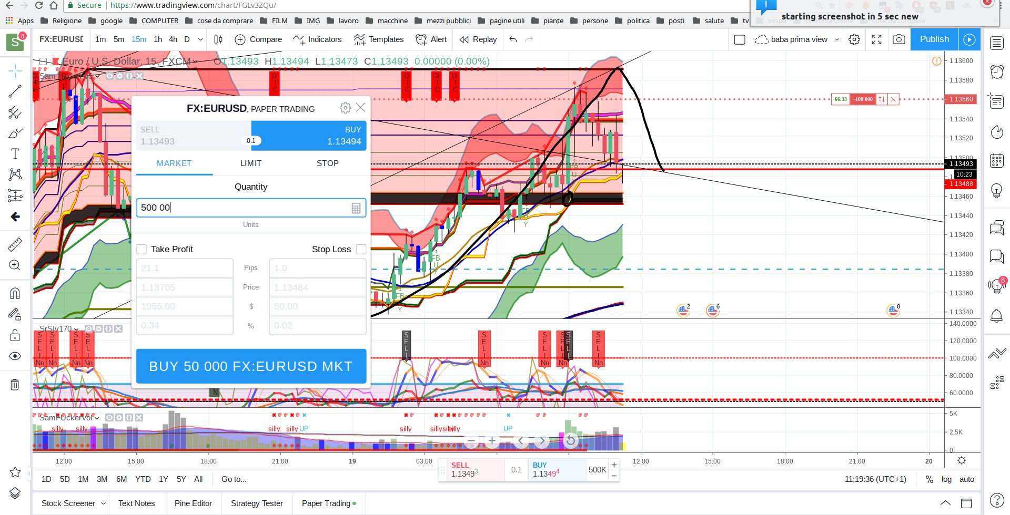Toggle log scale
This screenshot has width=1010, height=515.
(946, 479)
